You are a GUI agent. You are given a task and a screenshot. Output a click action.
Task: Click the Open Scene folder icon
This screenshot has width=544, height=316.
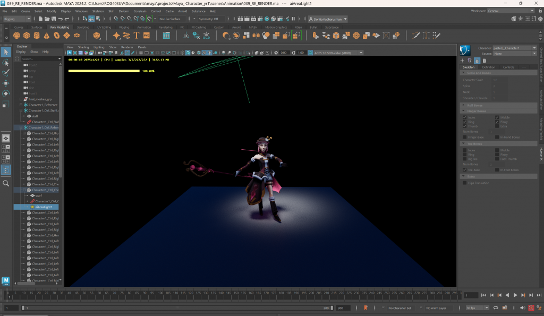47,19
